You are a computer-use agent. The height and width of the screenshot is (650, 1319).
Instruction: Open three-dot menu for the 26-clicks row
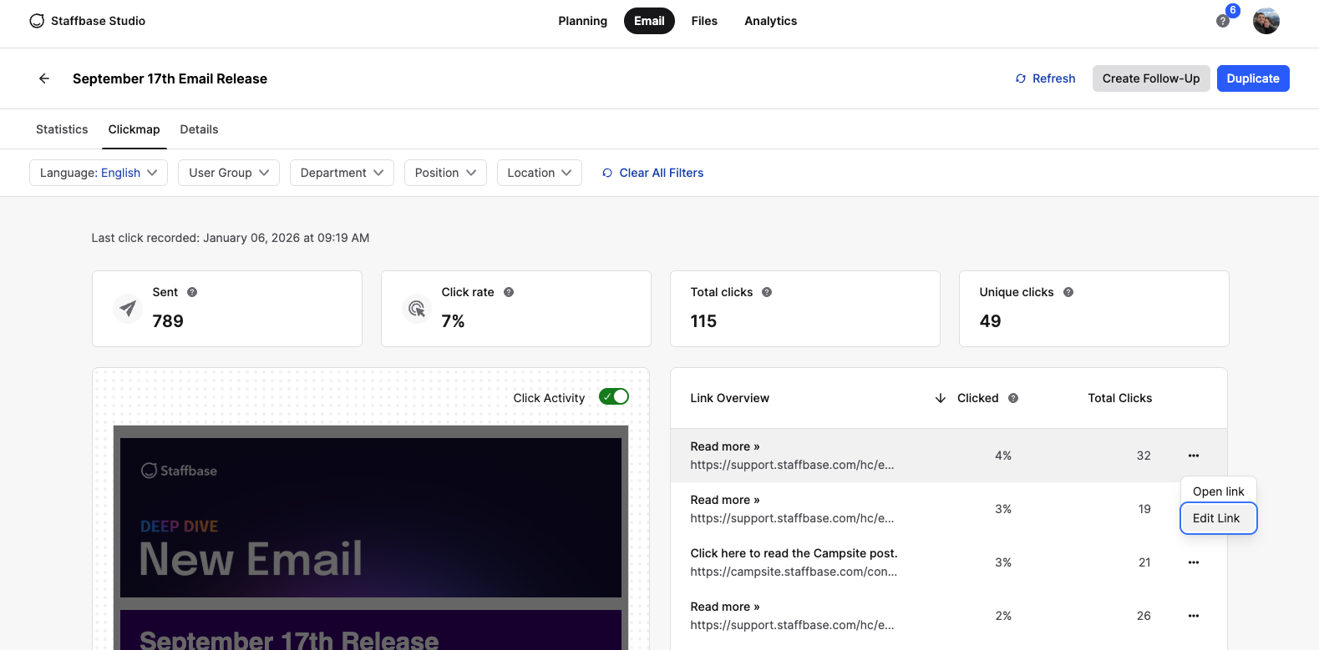(1194, 616)
